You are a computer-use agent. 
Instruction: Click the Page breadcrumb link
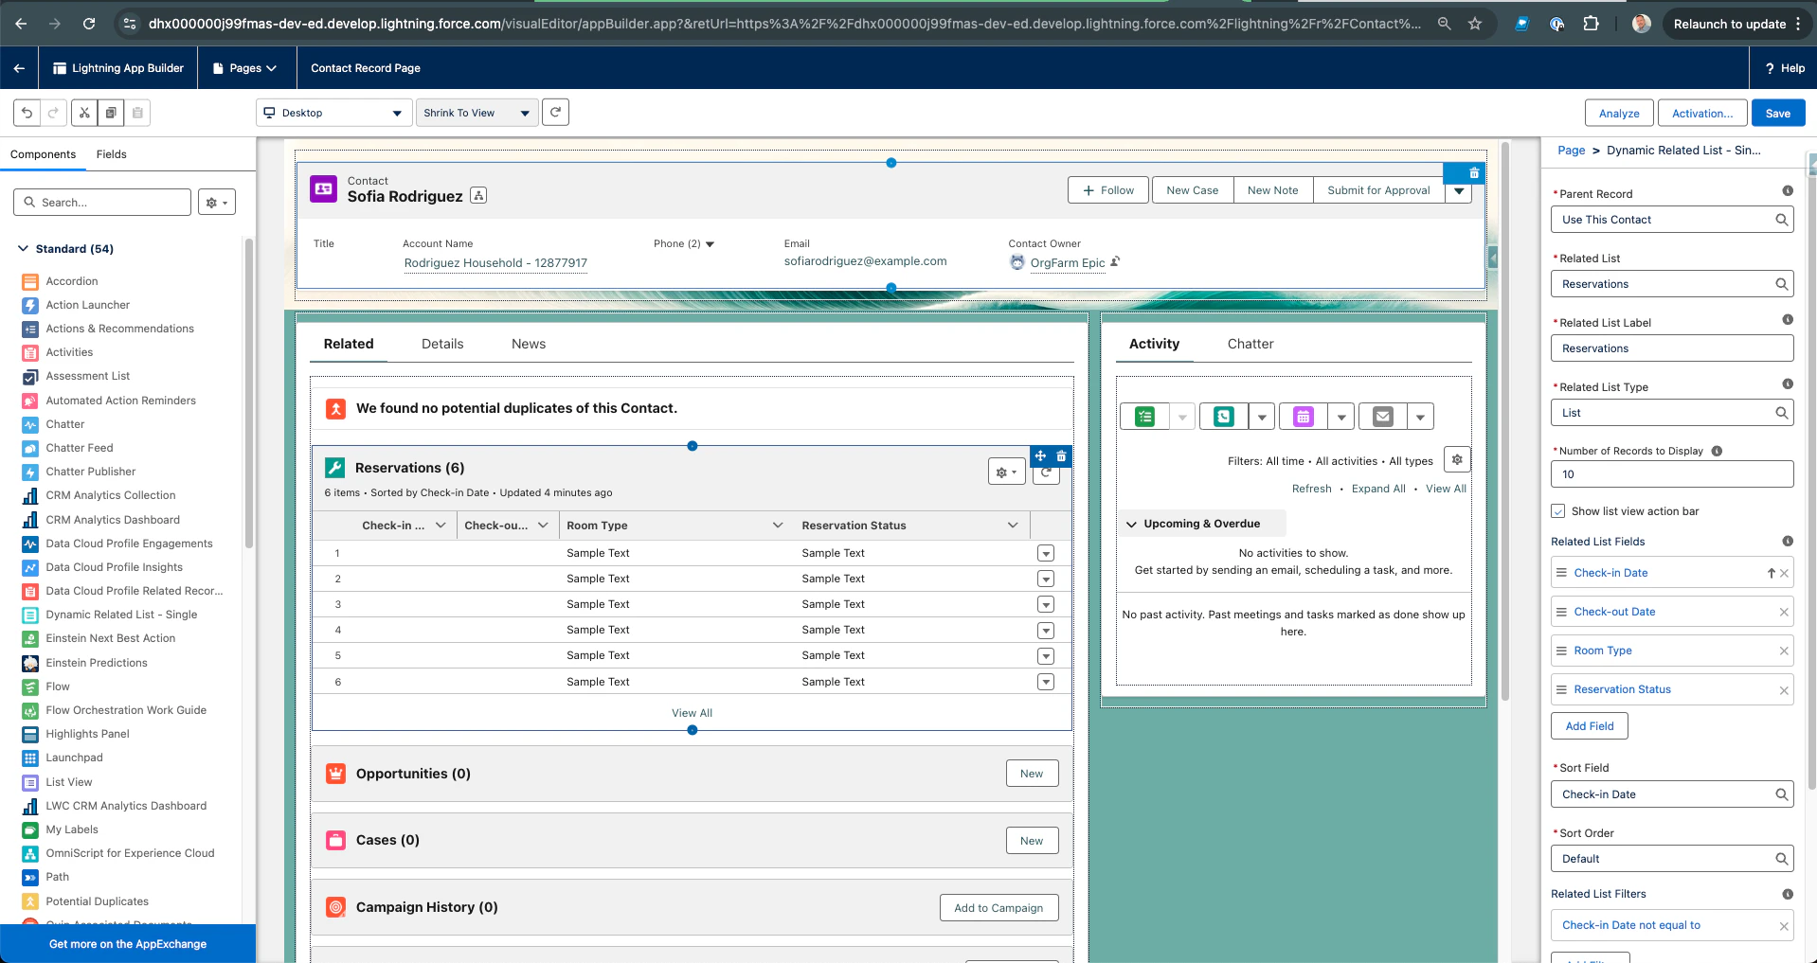point(1571,151)
